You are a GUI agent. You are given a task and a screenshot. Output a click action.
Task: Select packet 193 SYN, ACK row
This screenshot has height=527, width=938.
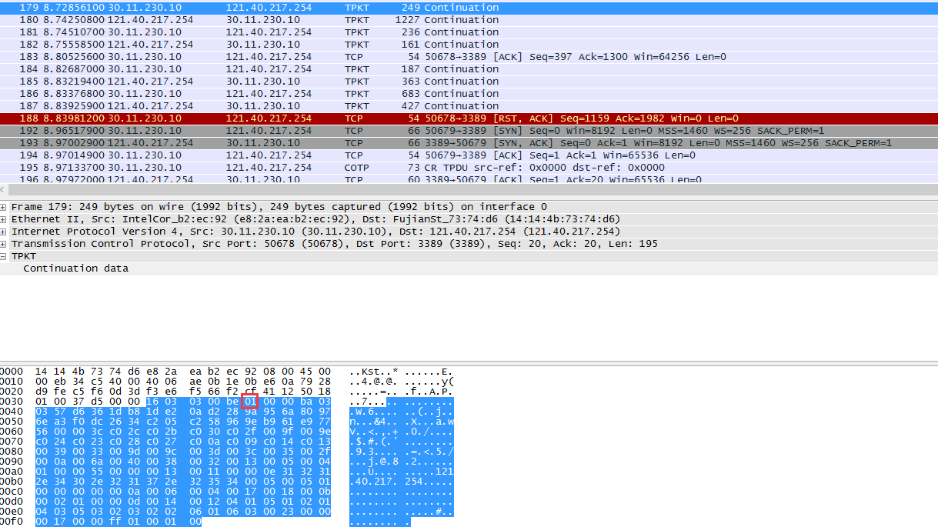[x=469, y=142]
